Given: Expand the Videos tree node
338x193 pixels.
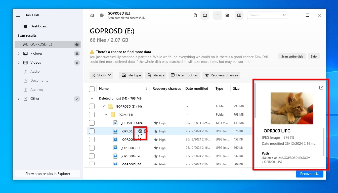Looking at the screenshot, I should point(19,63).
